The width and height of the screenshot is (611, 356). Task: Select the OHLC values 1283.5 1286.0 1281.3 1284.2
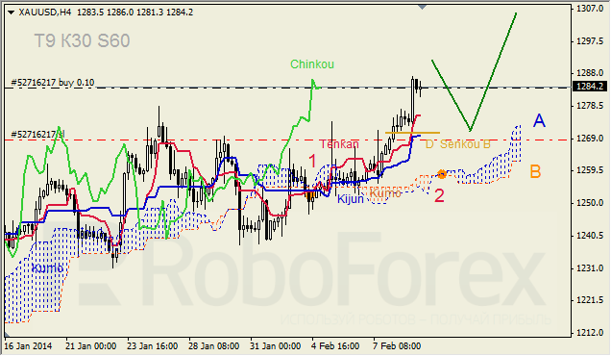pos(134,13)
